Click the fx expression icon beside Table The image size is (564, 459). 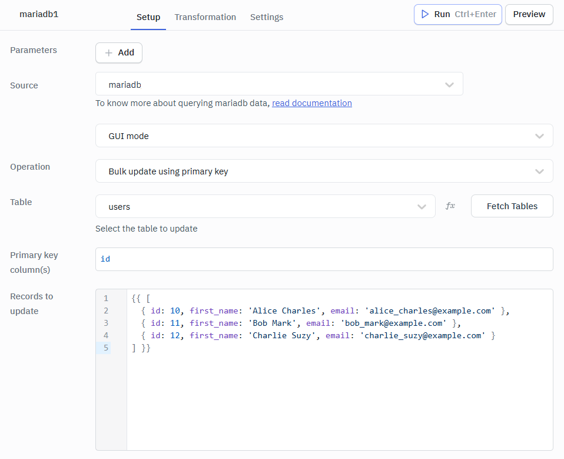450,206
